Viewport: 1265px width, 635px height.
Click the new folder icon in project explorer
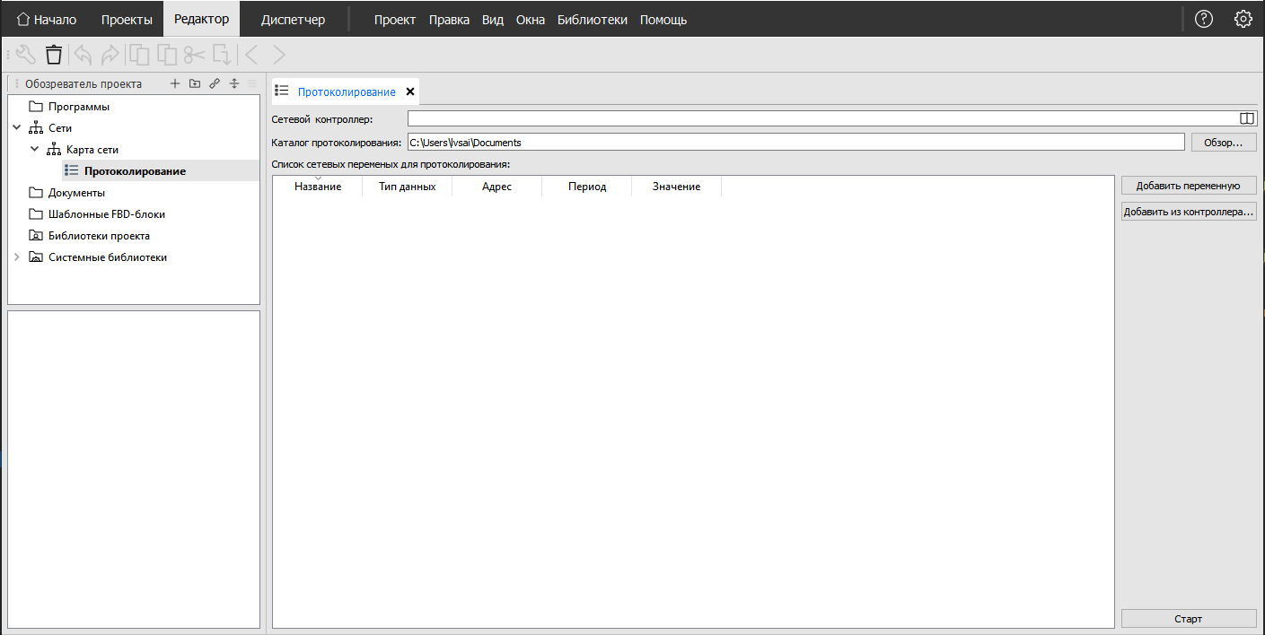click(x=195, y=83)
